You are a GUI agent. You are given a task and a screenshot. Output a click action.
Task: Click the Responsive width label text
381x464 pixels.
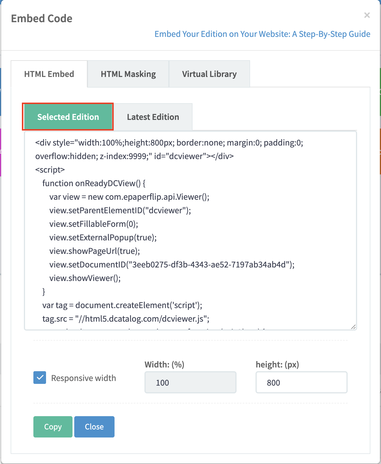pyautogui.click(x=83, y=378)
